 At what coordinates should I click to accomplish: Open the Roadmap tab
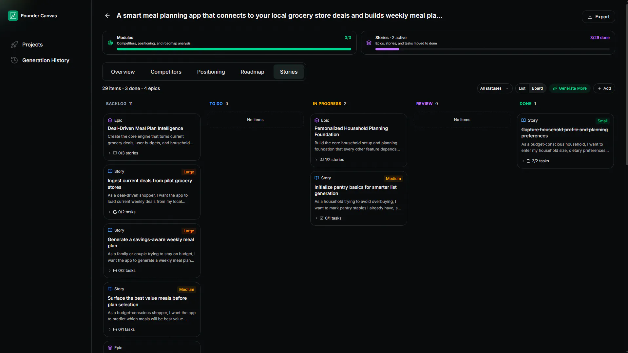click(x=252, y=72)
